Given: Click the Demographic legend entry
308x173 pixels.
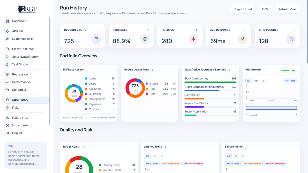Looking at the screenshot, I should coord(100,99).
